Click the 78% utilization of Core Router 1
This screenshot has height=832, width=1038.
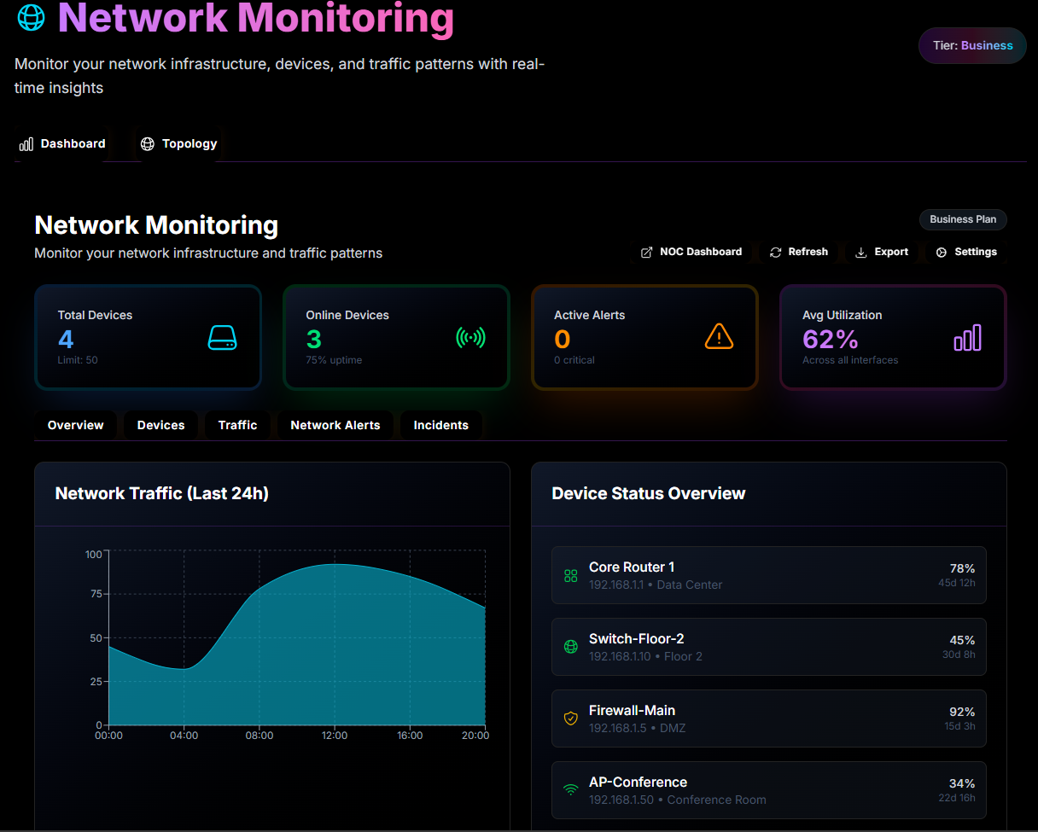(962, 568)
